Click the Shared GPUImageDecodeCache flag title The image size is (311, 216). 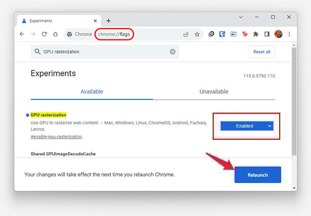63,154
